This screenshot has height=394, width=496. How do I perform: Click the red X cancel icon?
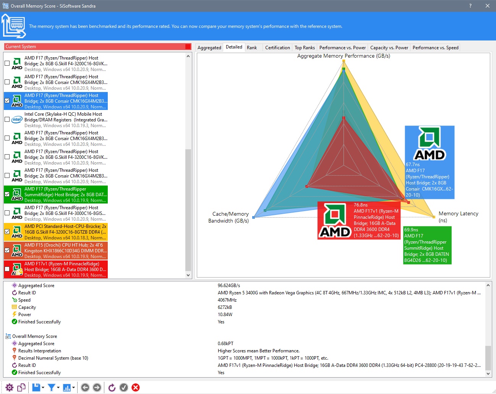pos(136,388)
